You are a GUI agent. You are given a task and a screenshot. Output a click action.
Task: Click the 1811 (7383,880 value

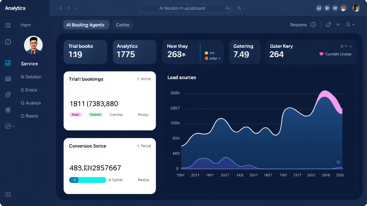pos(94,104)
